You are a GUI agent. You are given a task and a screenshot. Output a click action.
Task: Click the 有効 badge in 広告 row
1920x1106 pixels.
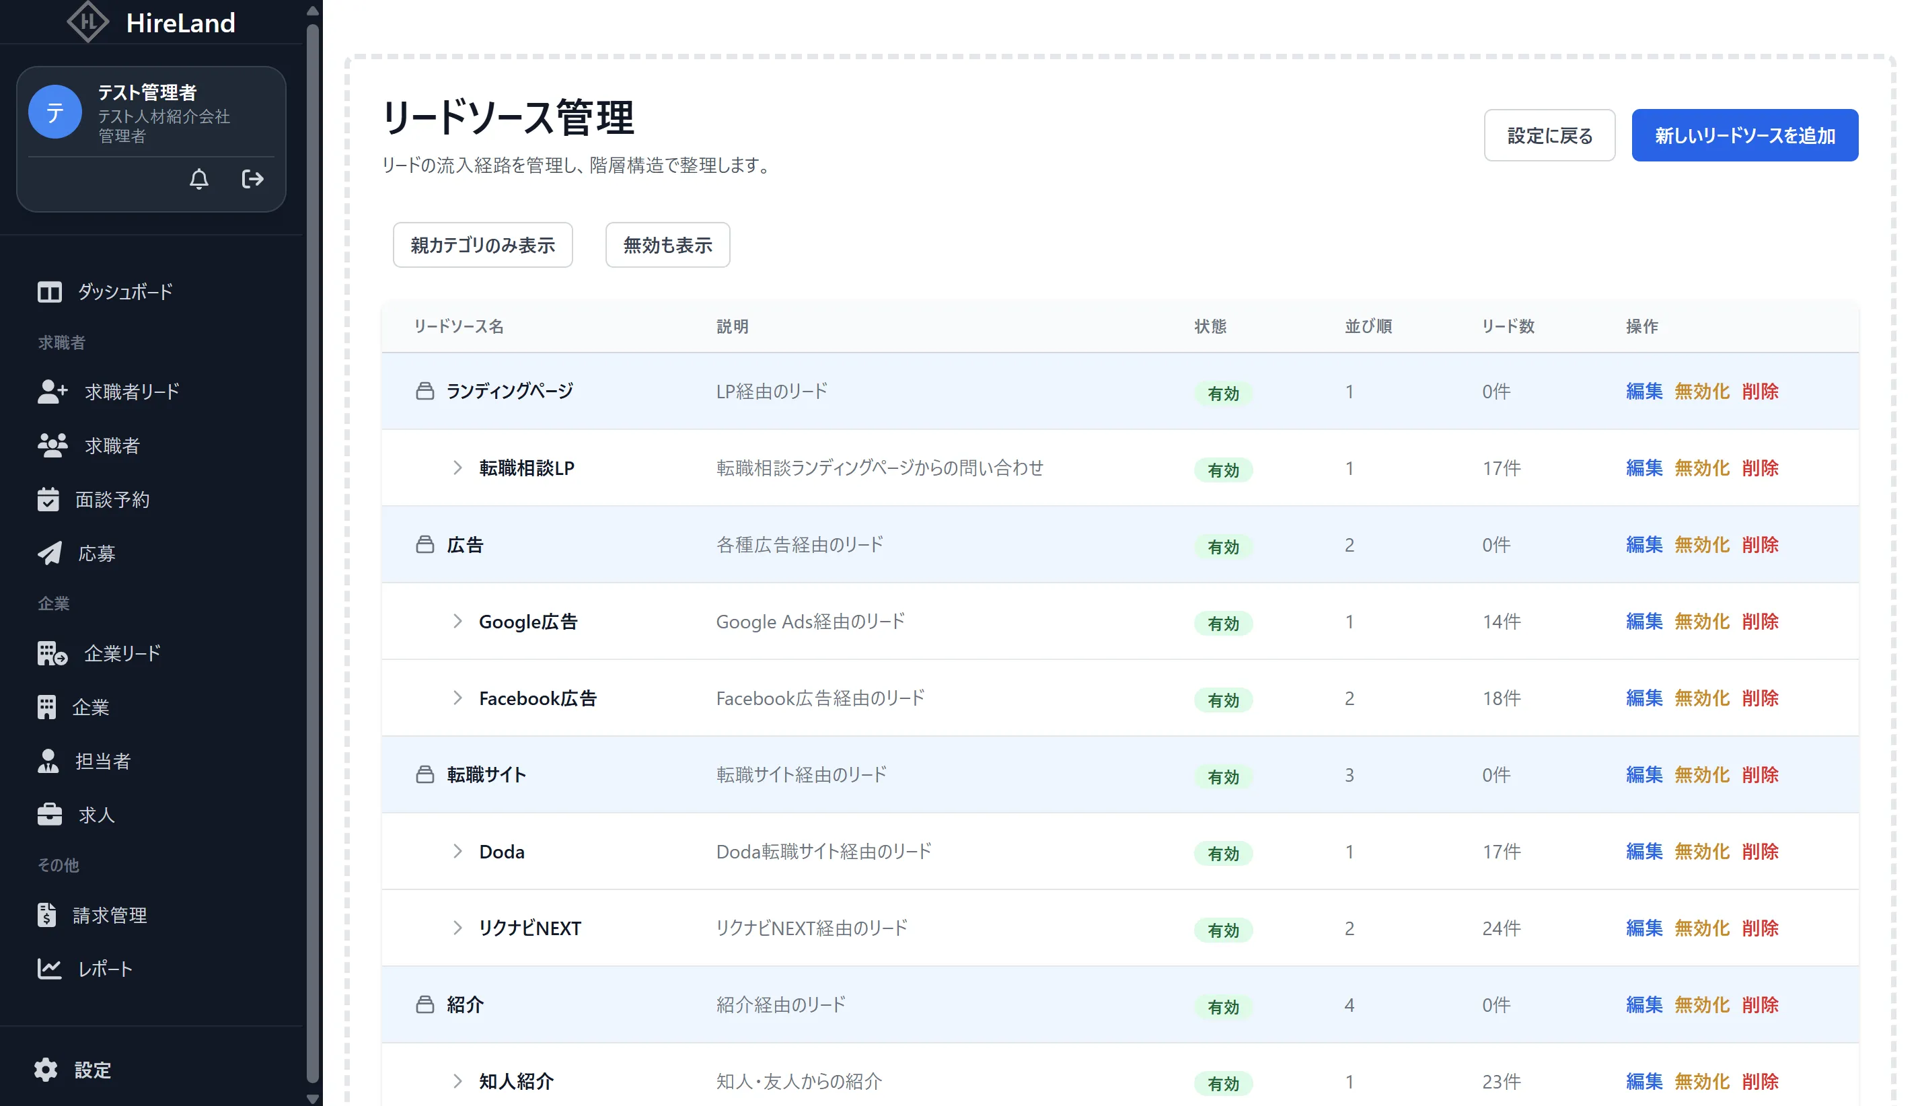(x=1223, y=546)
